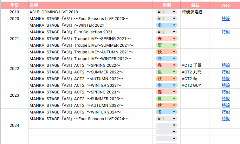Image resolution: width=240 pixels, height=144 pixels.
Task: Select the merged 2021 year cell
Action: 14,38
